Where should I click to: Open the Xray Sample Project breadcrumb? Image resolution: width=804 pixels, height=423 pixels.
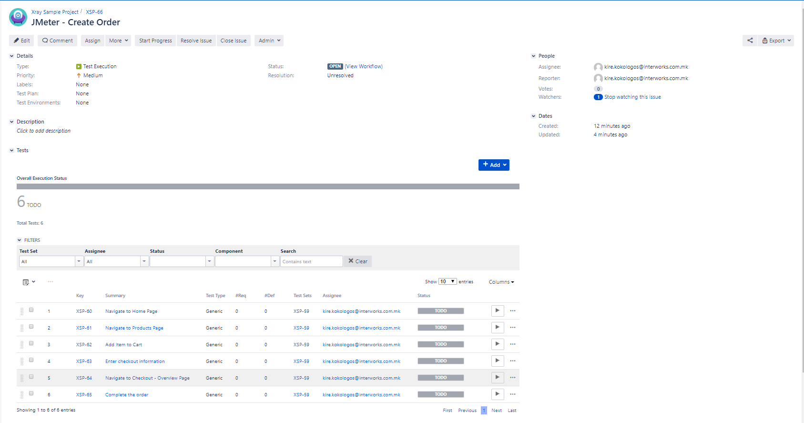(55, 12)
